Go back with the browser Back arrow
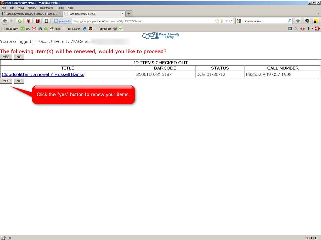 point(5,21)
